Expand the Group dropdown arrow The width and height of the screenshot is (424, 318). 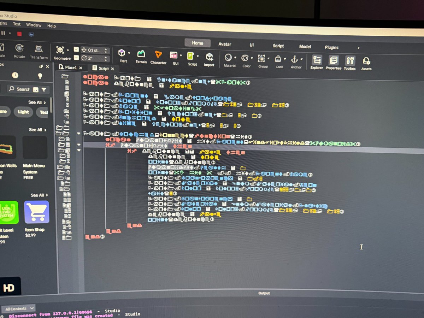(269, 59)
